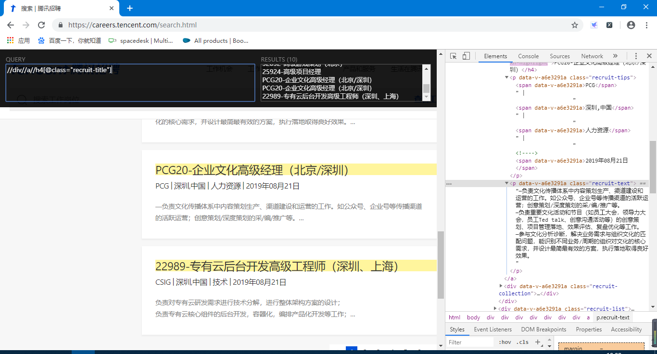The image size is (657, 354).
Task: Select html in the breadcrumb bar
Action: [455, 317]
